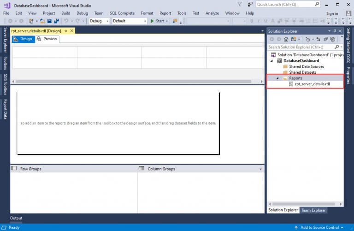354x231 pixels.
Task: Close the rpt_server_details.rdl document tab
Action: click(x=72, y=31)
